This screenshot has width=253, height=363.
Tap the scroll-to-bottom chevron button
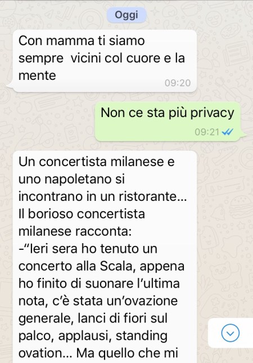click(x=230, y=333)
